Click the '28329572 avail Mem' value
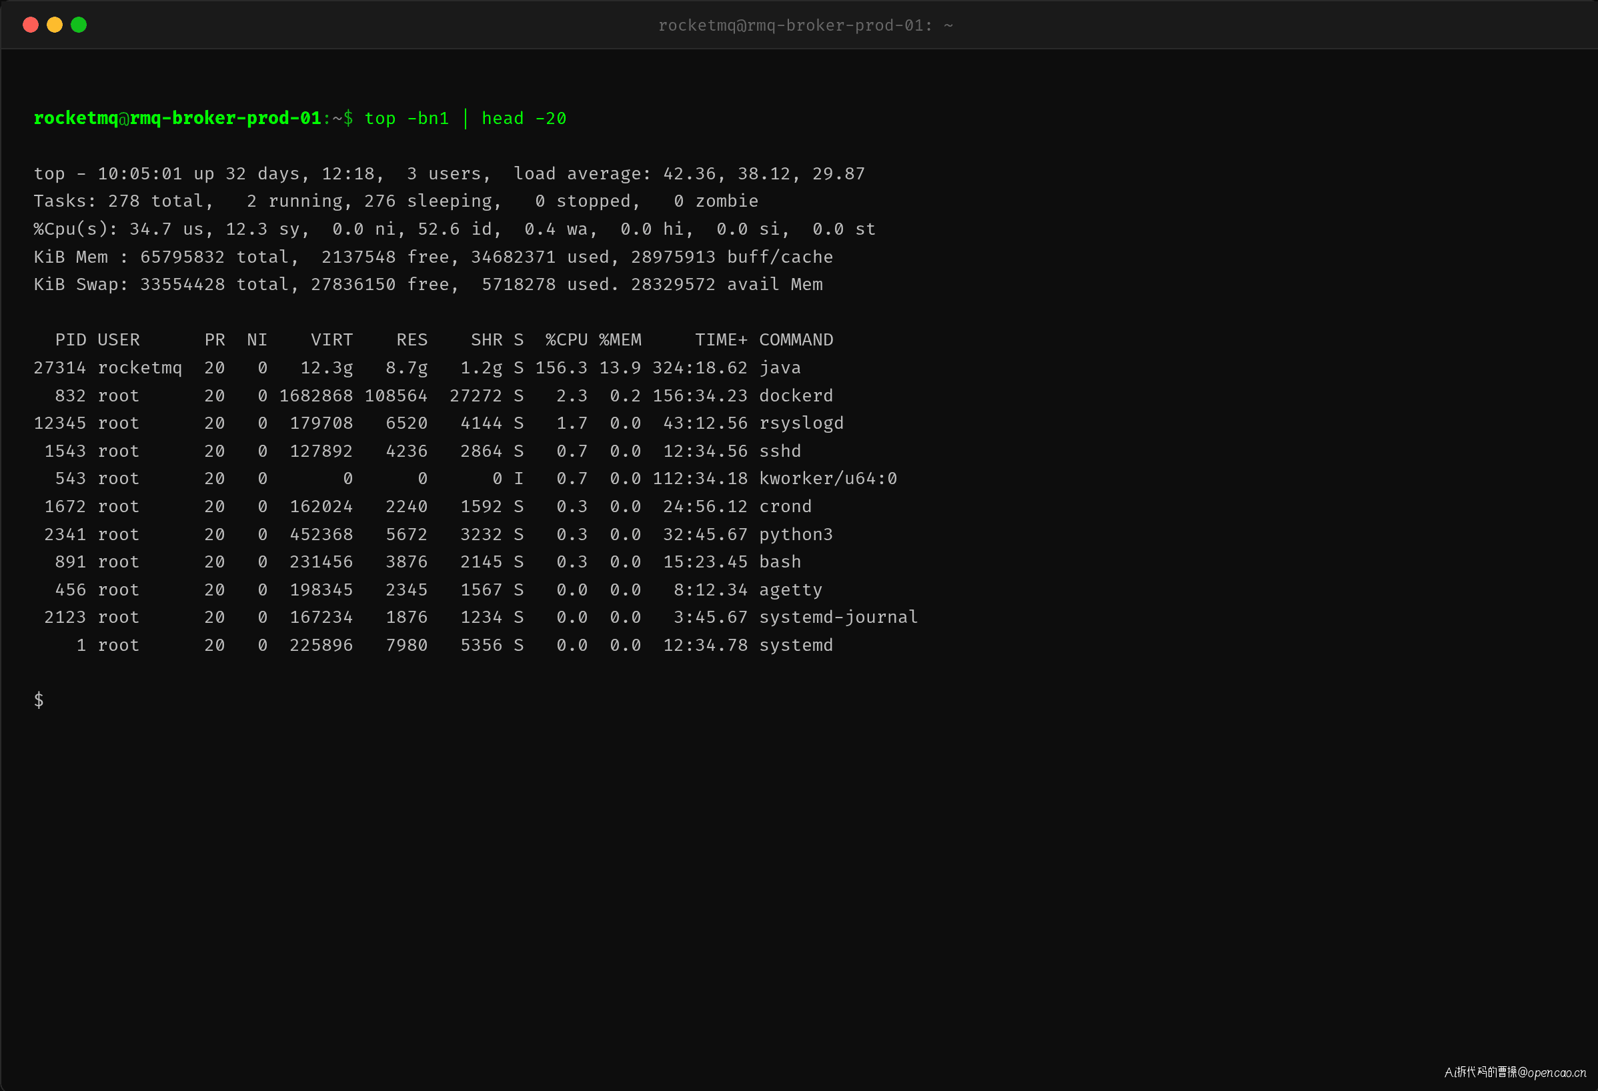 [726, 284]
